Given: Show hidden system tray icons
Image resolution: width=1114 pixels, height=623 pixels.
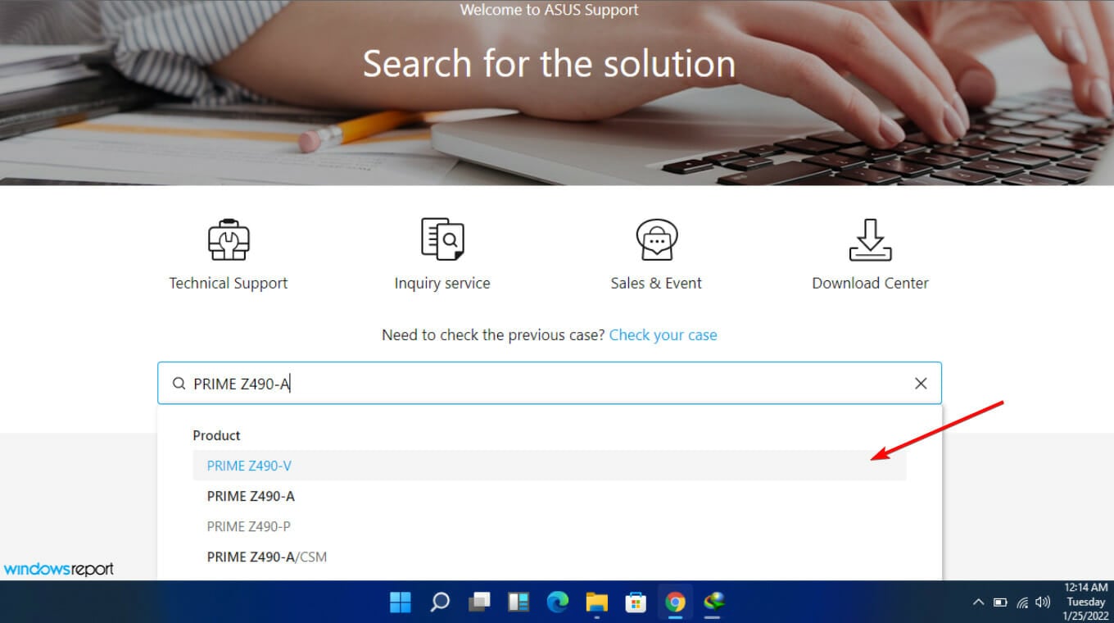Looking at the screenshot, I should tap(978, 603).
